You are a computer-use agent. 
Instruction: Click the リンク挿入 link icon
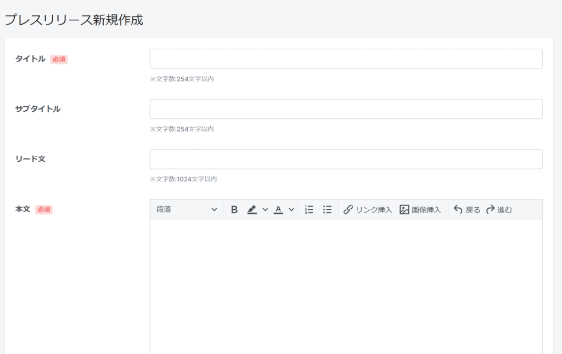click(348, 210)
